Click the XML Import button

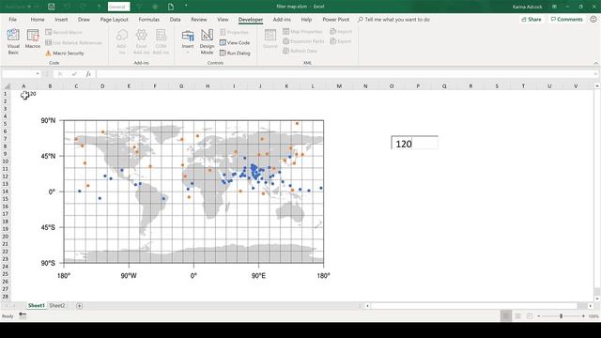[340, 31]
